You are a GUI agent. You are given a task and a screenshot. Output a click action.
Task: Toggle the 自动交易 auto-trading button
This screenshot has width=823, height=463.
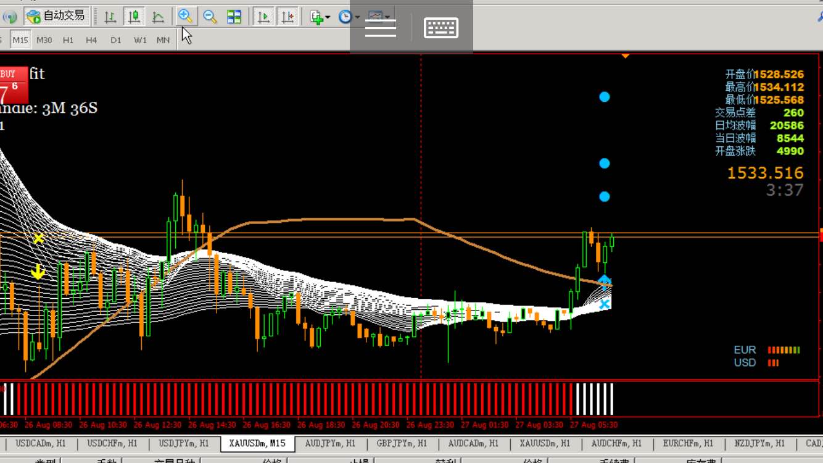coord(57,16)
